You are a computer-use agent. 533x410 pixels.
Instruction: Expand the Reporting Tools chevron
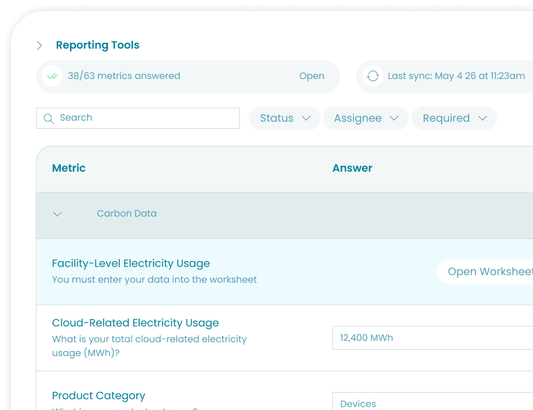(39, 46)
